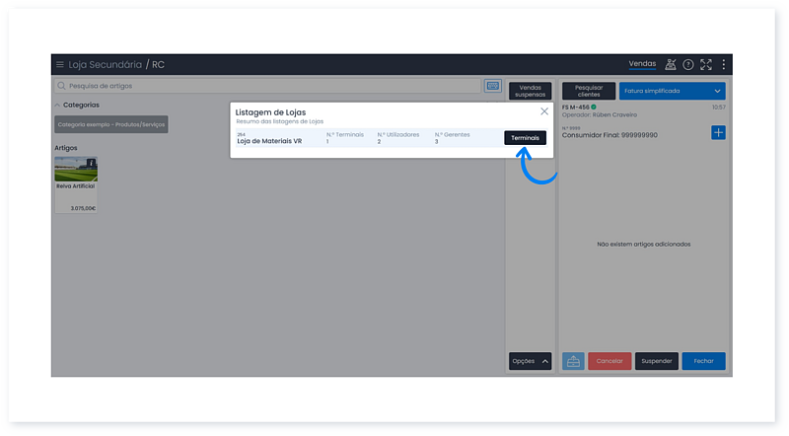
Task: Click the blue keyboard icon near search
Action: (x=493, y=86)
